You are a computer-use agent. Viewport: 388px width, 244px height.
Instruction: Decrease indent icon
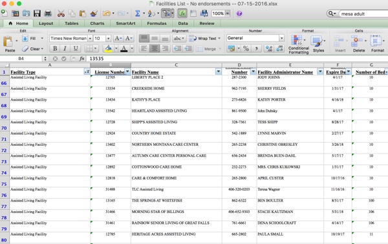177,48
